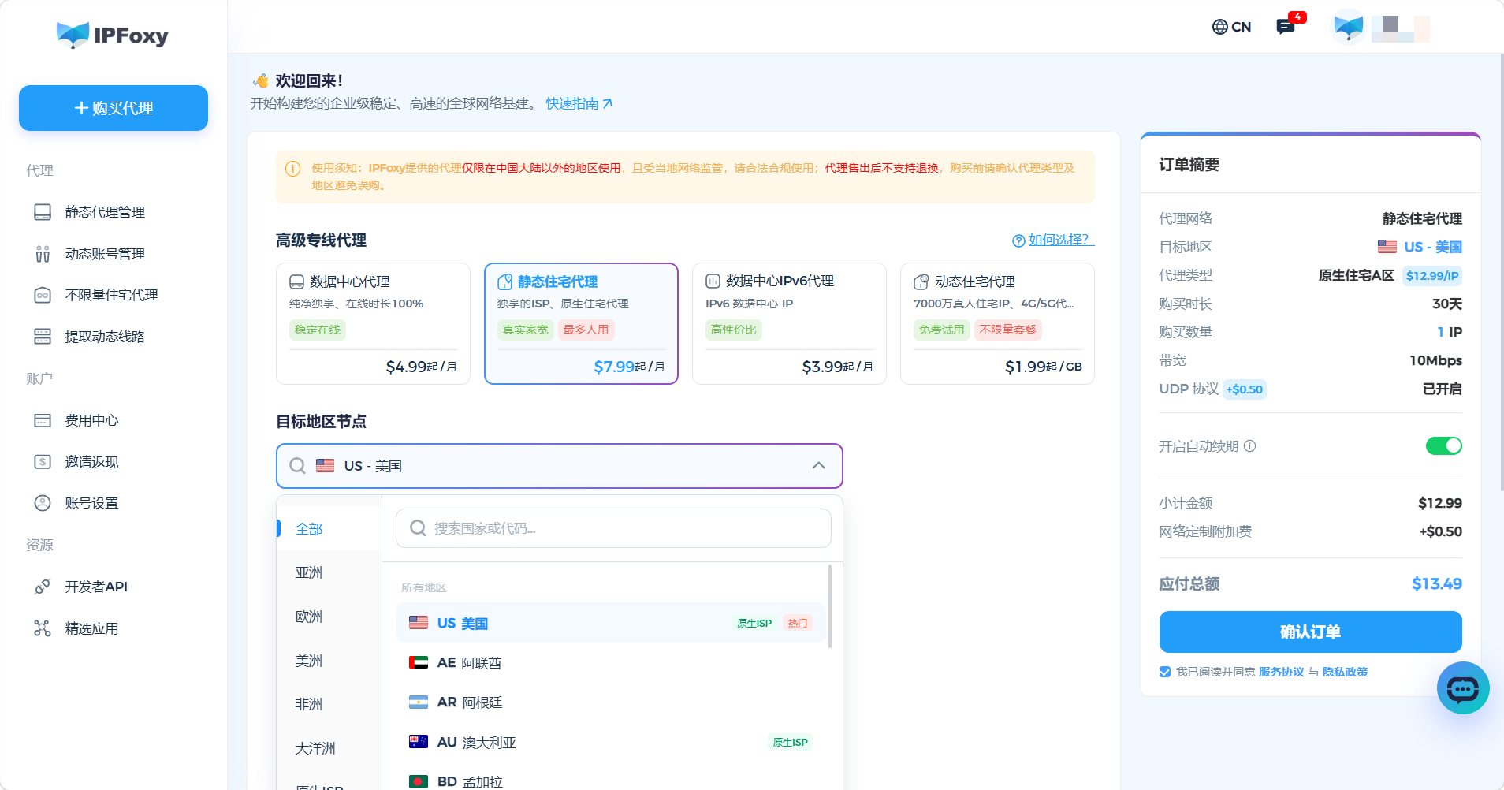Image resolution: width=1504 pixels, height=790 pixels.
Task: Click the 如何选择? help link
Action: coord(1053,240)
